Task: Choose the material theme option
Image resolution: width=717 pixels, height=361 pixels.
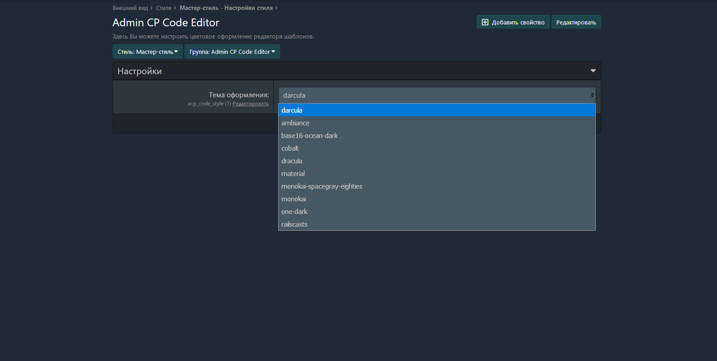Action: pyautogui.click(x=293, y=174)
